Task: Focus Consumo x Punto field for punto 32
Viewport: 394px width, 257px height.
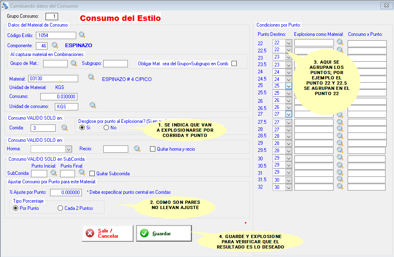Action: [367, 187]
